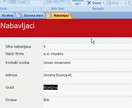Switch to the Pocetna tab

pos(7,15)
